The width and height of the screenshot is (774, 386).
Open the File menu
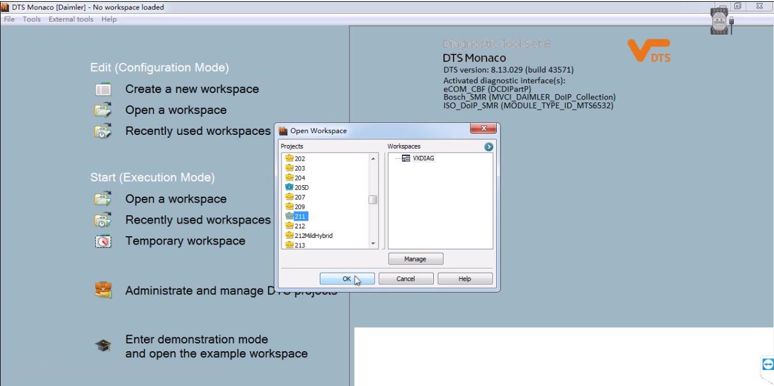pyautogui.click(x=10, y=19)
